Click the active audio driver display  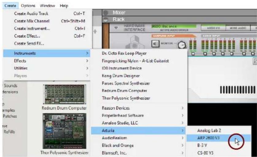(x=174, y=26)
